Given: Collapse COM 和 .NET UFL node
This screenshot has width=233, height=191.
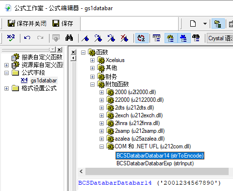Looking at the screenshot, I should pyautogui.click(x=101, y=146).
